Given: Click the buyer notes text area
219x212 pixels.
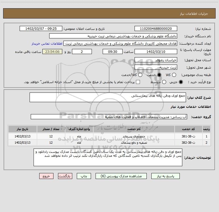Looking at the screenshot, I should point(108,157).
